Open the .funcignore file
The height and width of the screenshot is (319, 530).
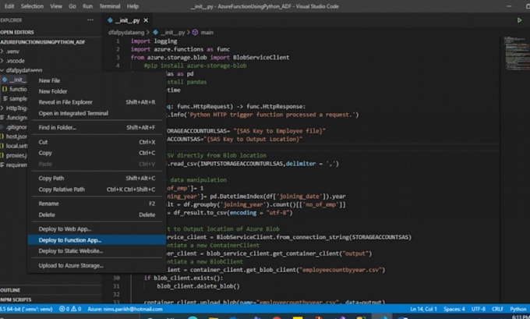click(x=14, y=118)
